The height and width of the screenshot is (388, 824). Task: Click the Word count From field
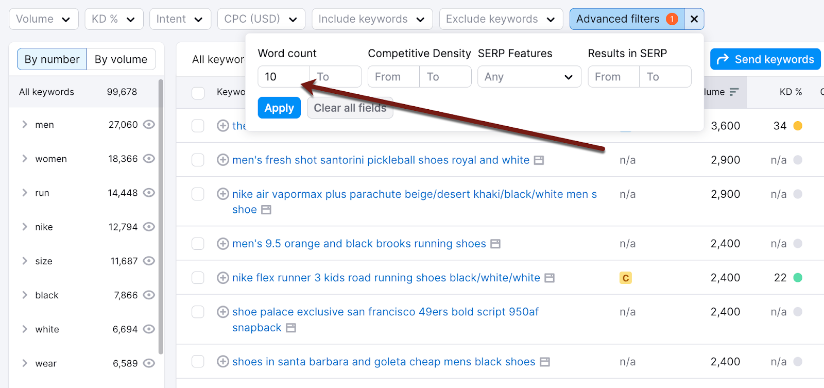284,77
